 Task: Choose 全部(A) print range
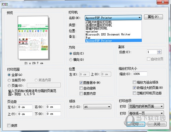(x=9, y=75)
